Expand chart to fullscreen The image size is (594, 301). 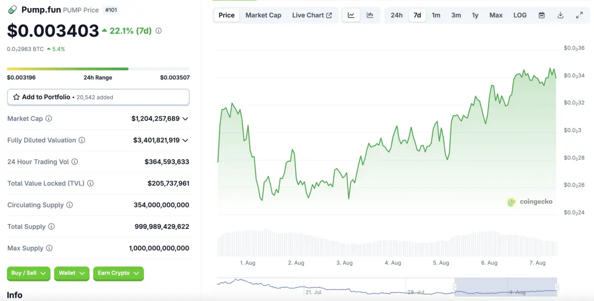pos(579,15)
